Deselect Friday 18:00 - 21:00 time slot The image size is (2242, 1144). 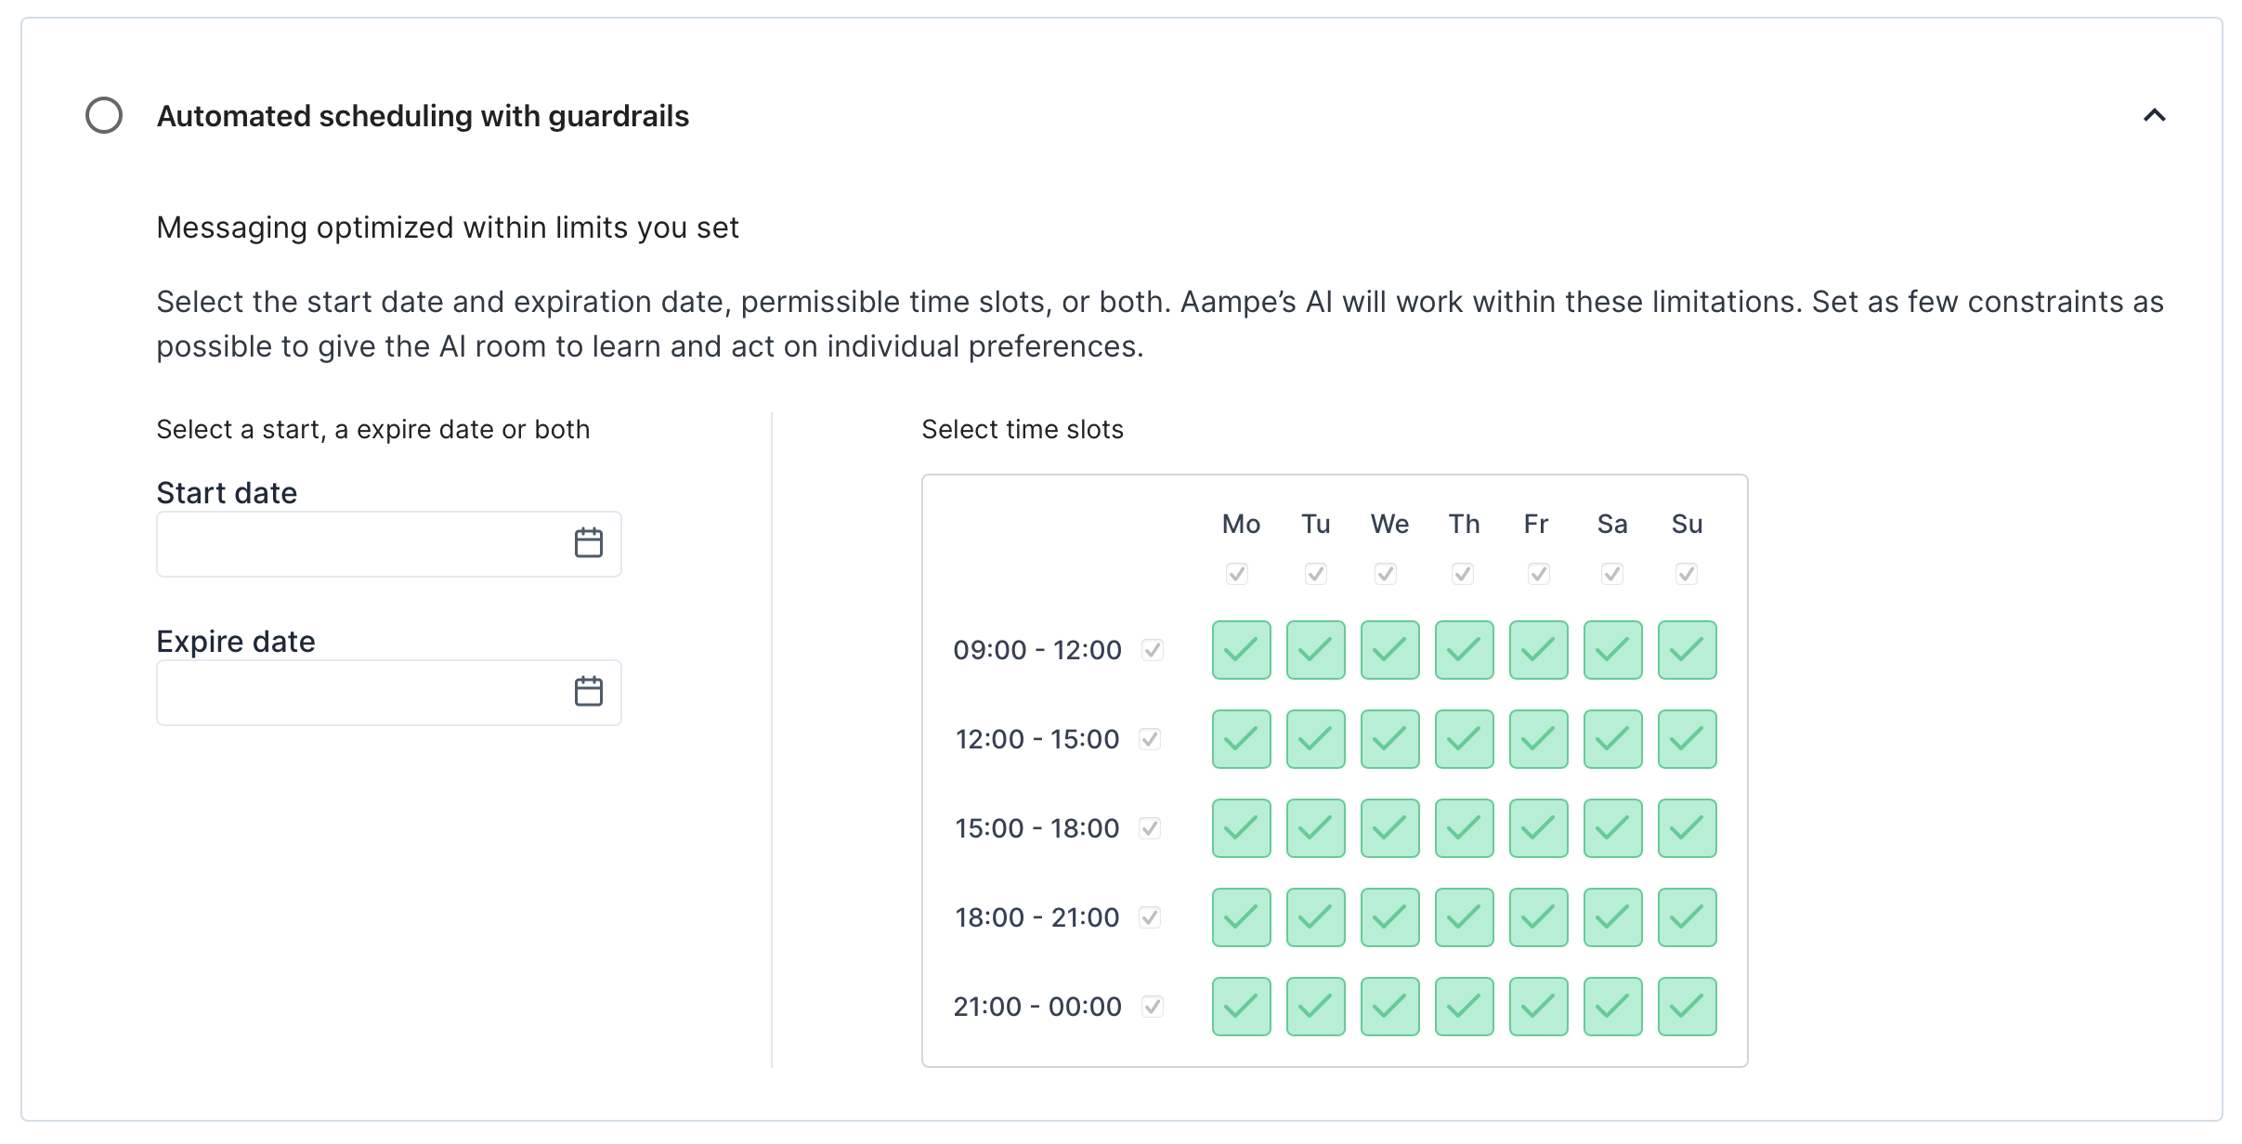click(1539, 917)
